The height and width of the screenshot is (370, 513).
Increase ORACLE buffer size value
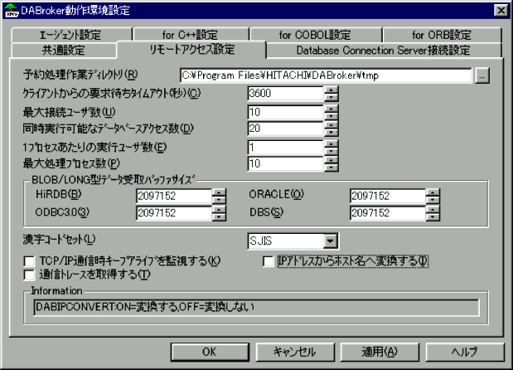[433, 192]
